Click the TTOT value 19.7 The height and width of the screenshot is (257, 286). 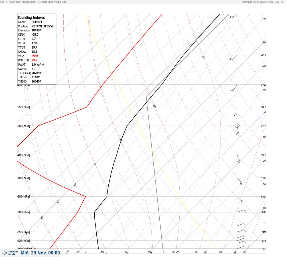pos(35,47)
